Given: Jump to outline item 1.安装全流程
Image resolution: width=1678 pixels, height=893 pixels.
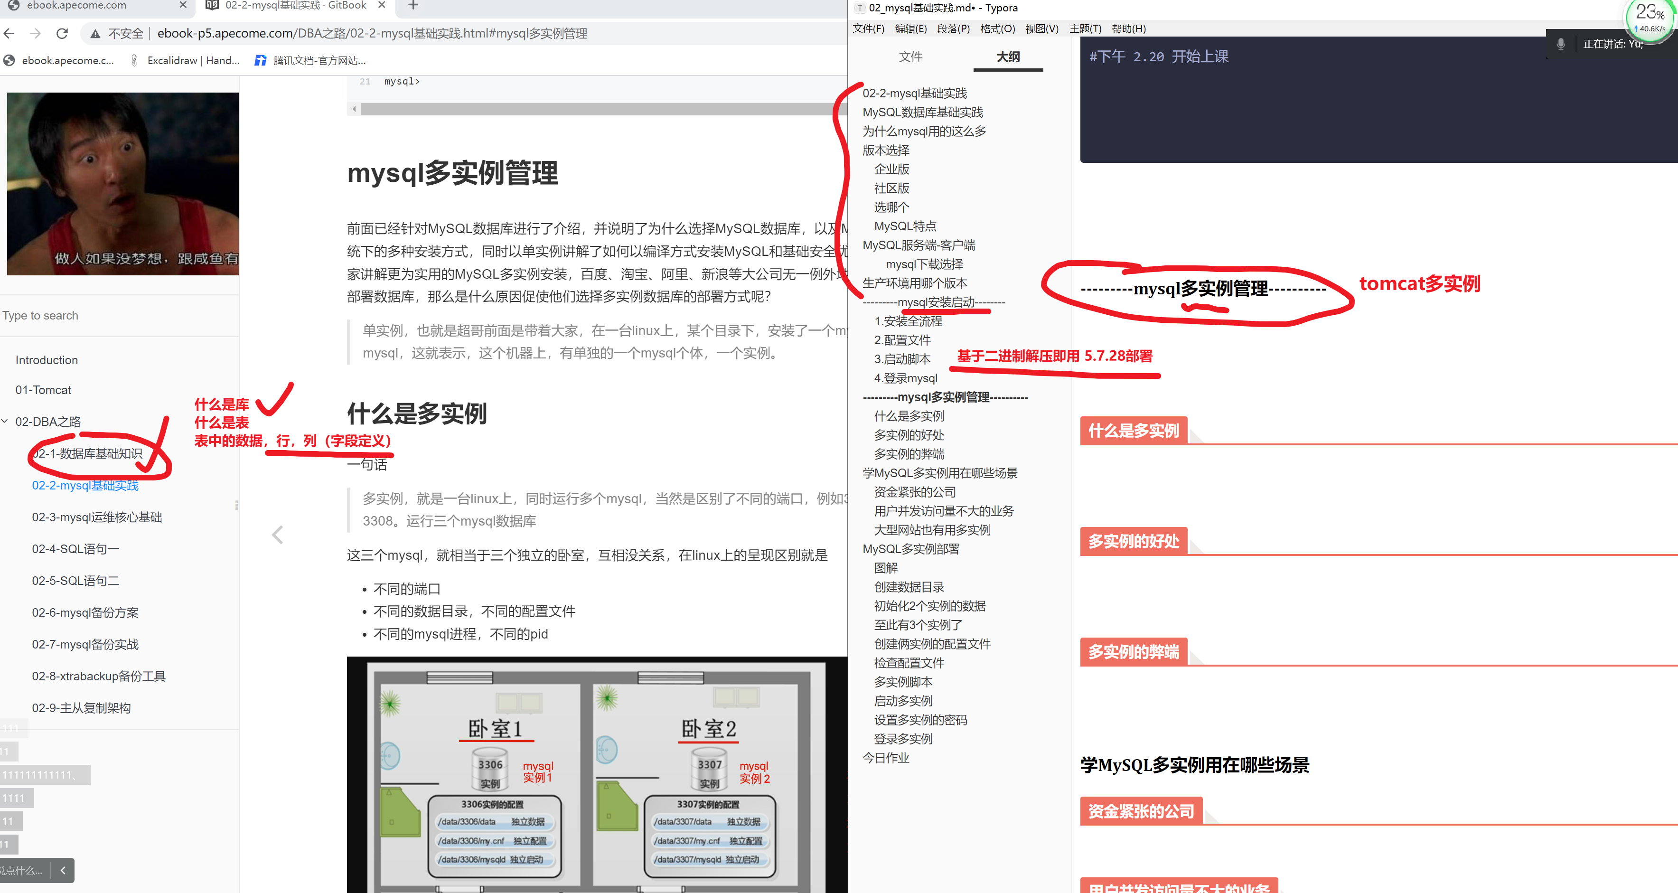Looking at the screenshot, I should point(908,322).
